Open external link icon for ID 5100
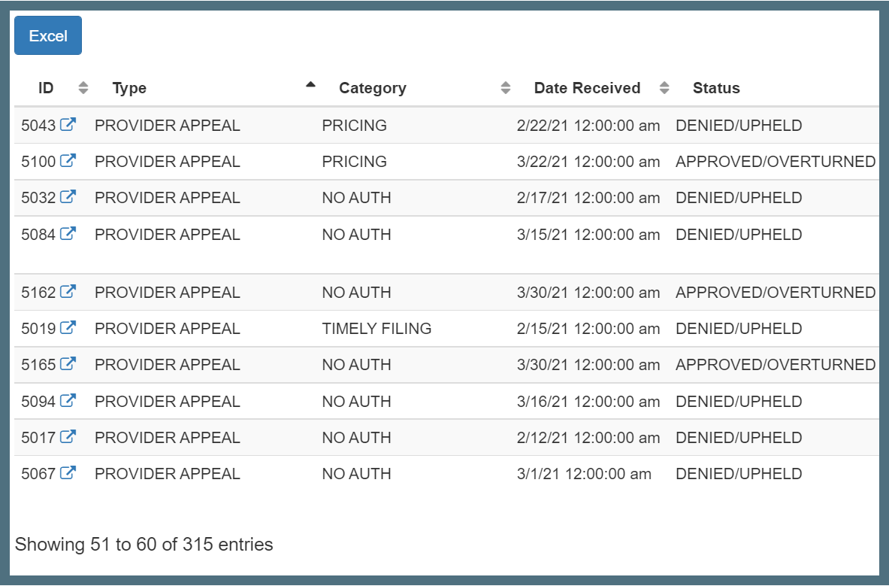This screenshot has height=586, width=889. (x=68, y=161)
